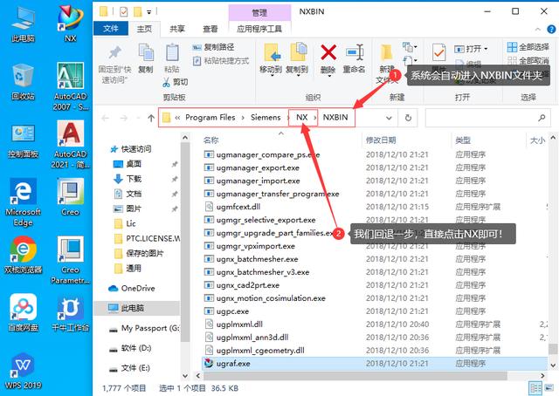Image resolution: width=559 pixels, height=396 pixels.
Task: Open 应用程序工具 tab
Action: coord(259,29)
